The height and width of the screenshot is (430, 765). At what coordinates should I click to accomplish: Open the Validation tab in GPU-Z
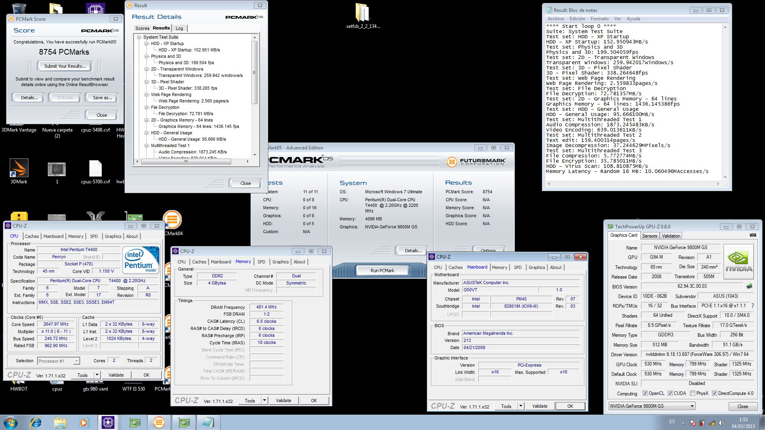[671, 236]
